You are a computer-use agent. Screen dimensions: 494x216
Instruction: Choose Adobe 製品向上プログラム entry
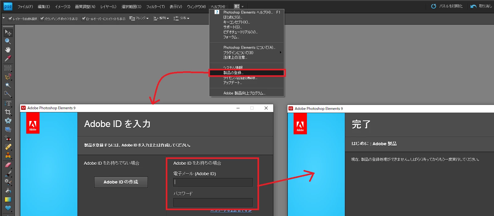(x=247, y=93)
